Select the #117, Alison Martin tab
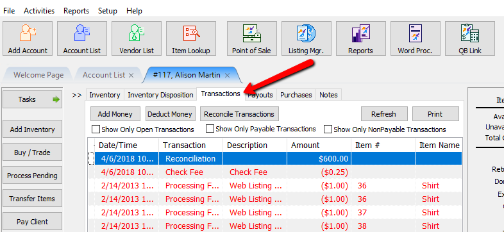 click(187, 75)
